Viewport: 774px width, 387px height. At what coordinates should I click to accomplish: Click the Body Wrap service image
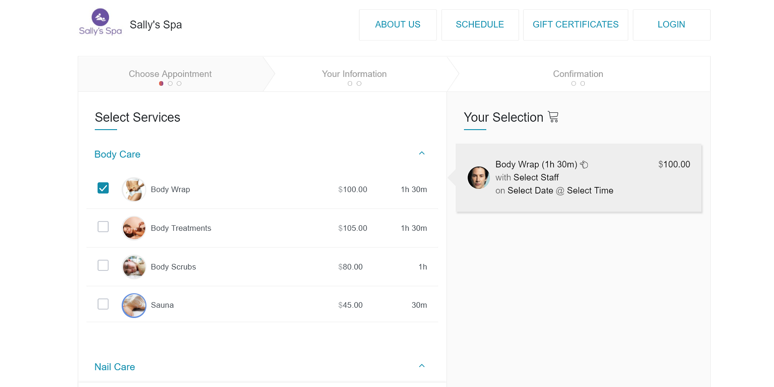[x=134, y=189]
